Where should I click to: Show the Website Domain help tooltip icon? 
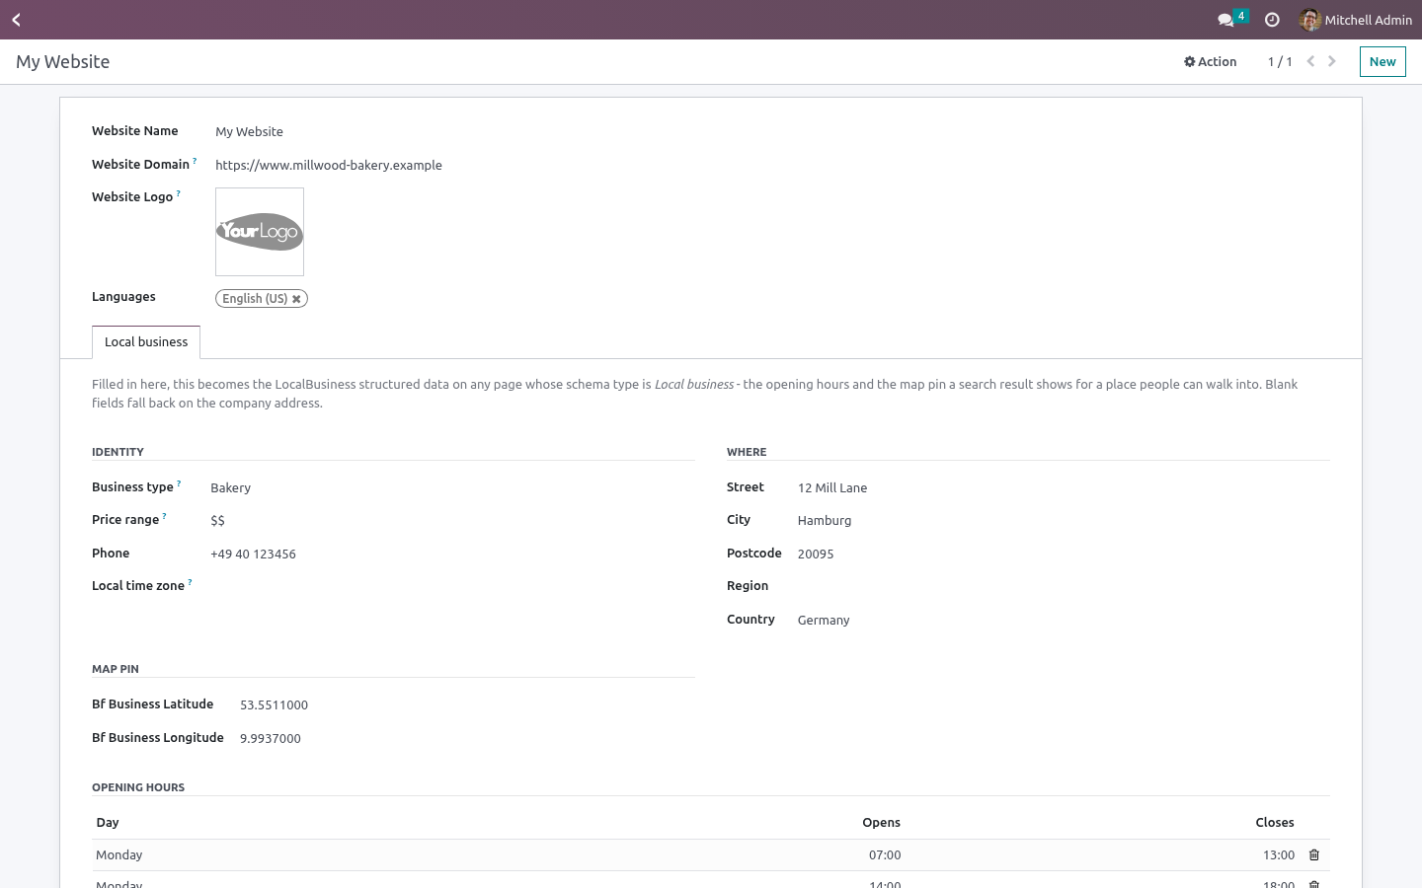click(195, 161)
